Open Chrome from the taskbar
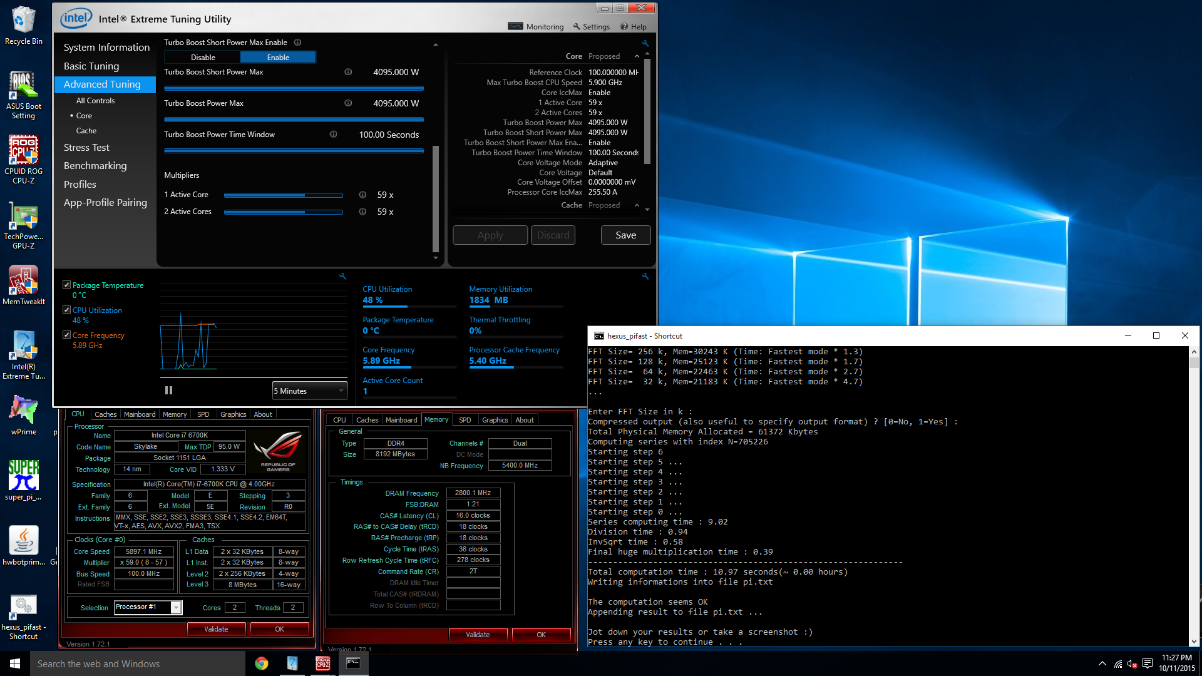 click(x=262, y=663)
